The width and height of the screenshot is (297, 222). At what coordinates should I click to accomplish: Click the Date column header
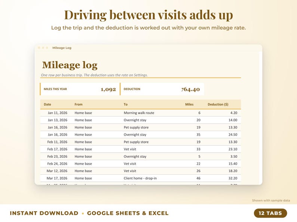tap(48, 104)
